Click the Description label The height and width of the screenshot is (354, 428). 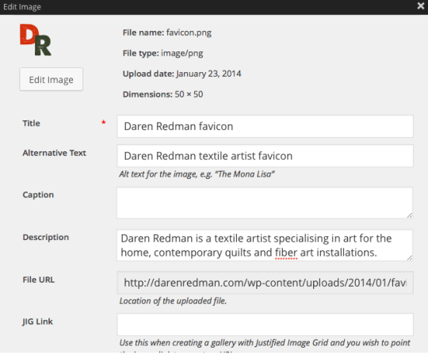(x=46, y=238)
